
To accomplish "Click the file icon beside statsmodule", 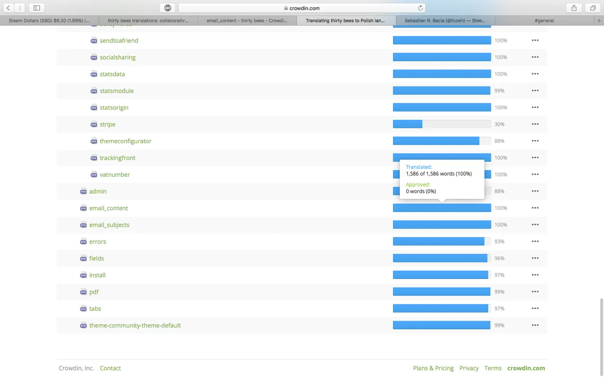I will 93,90.
